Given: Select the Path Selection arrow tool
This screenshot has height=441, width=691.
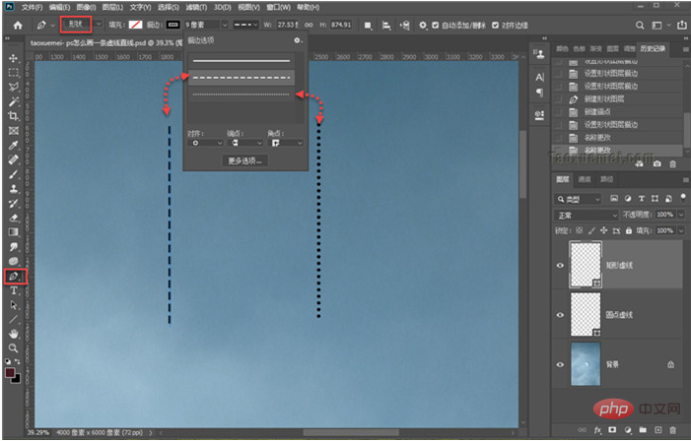Looking at the screenshot, I should [x=14, y=305].
